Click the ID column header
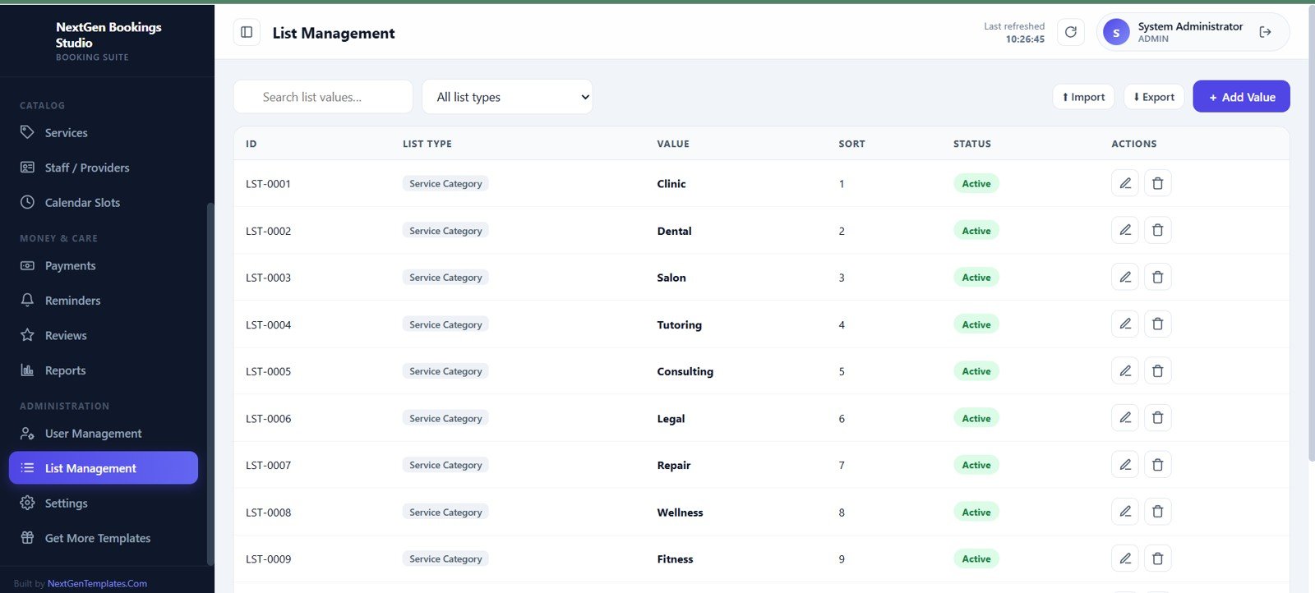 251,144
